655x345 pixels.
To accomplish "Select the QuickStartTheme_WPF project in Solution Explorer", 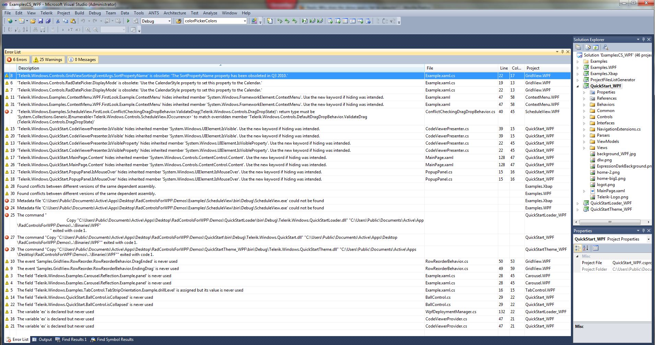I will point(611,209).
